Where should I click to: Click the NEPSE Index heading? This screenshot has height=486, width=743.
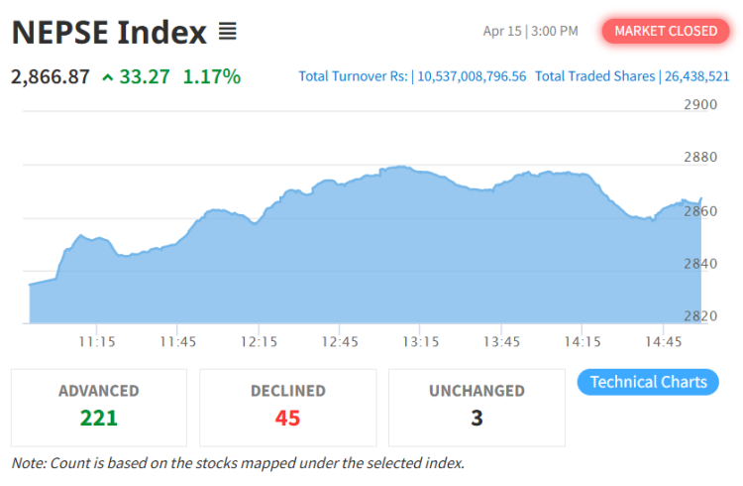tap(109, 32)
